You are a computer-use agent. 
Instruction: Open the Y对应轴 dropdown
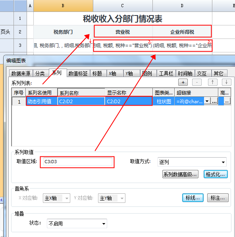tap(112, 198)
